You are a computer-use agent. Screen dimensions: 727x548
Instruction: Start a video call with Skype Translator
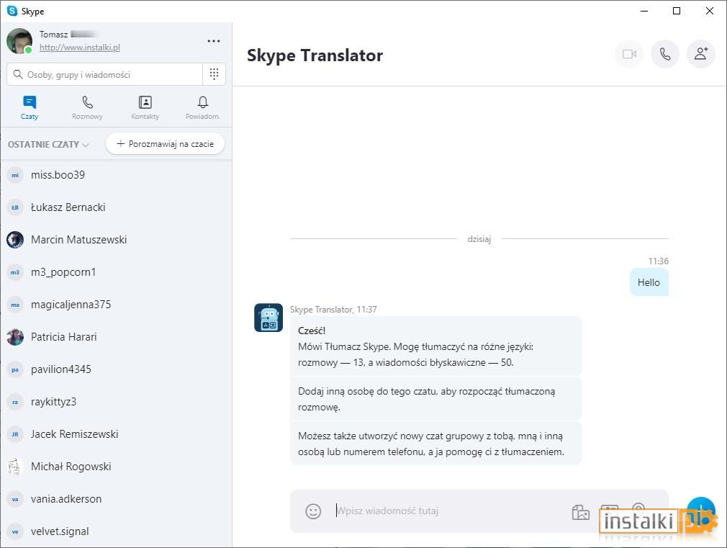coord(629,54)
